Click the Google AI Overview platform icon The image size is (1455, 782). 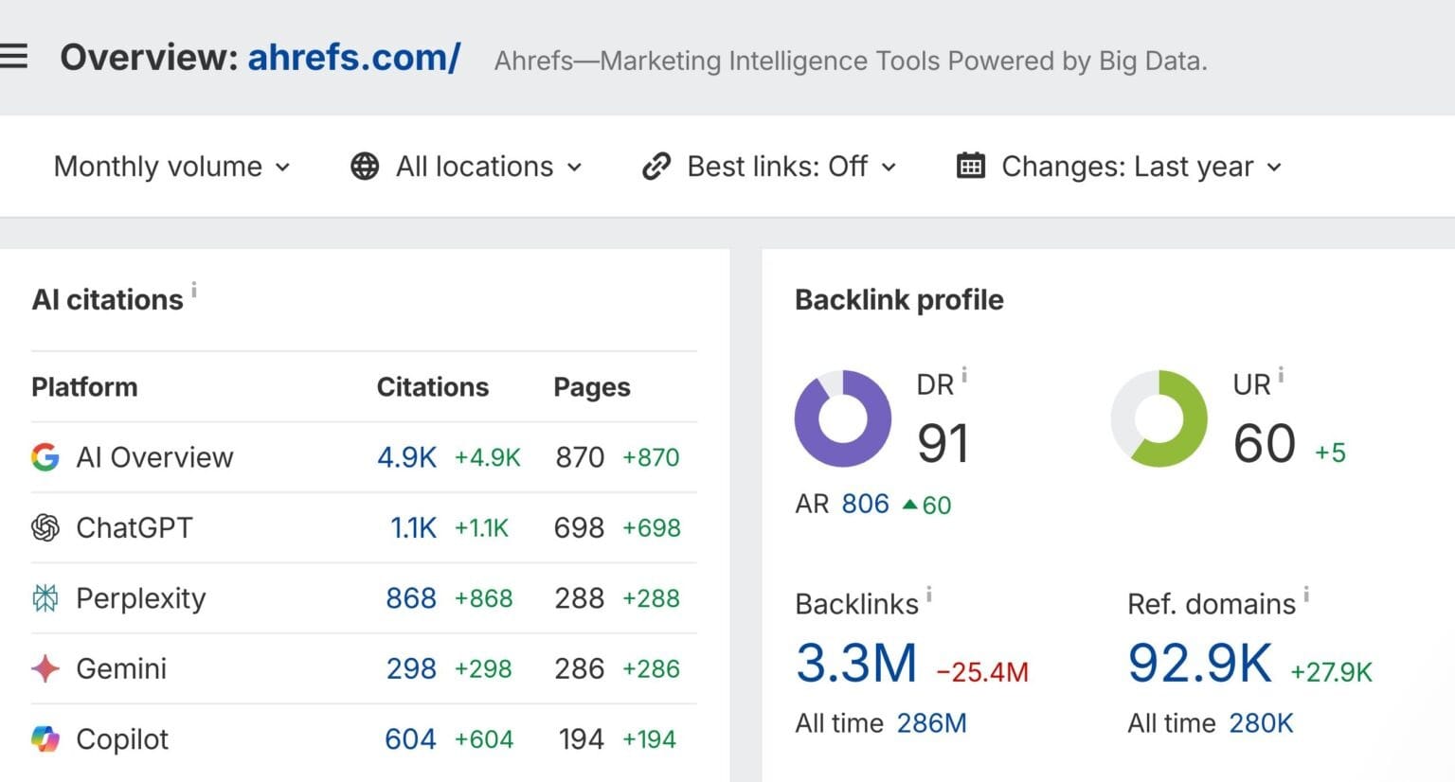coord(45,457)
